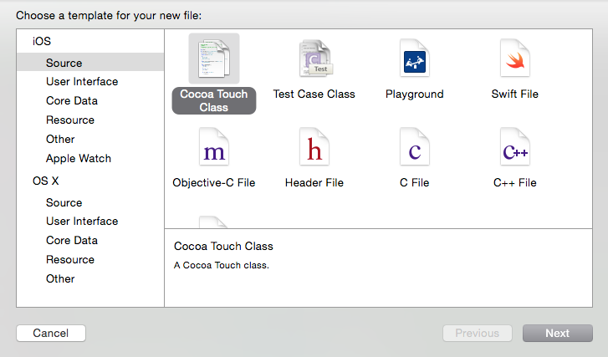Proceed with the Next button
Image resolution: width=608 pixels, height=357 pixels.
coord(558,333)
